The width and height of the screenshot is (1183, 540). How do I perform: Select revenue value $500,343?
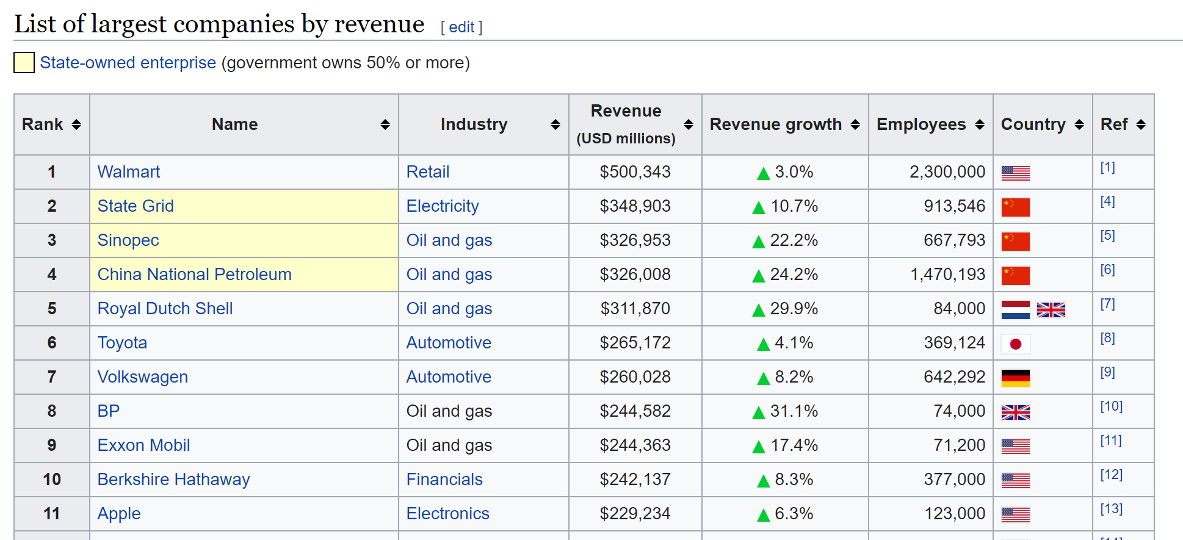click(635, 172)
